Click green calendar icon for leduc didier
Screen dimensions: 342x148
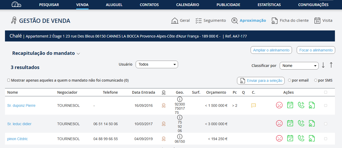[290, 123]
